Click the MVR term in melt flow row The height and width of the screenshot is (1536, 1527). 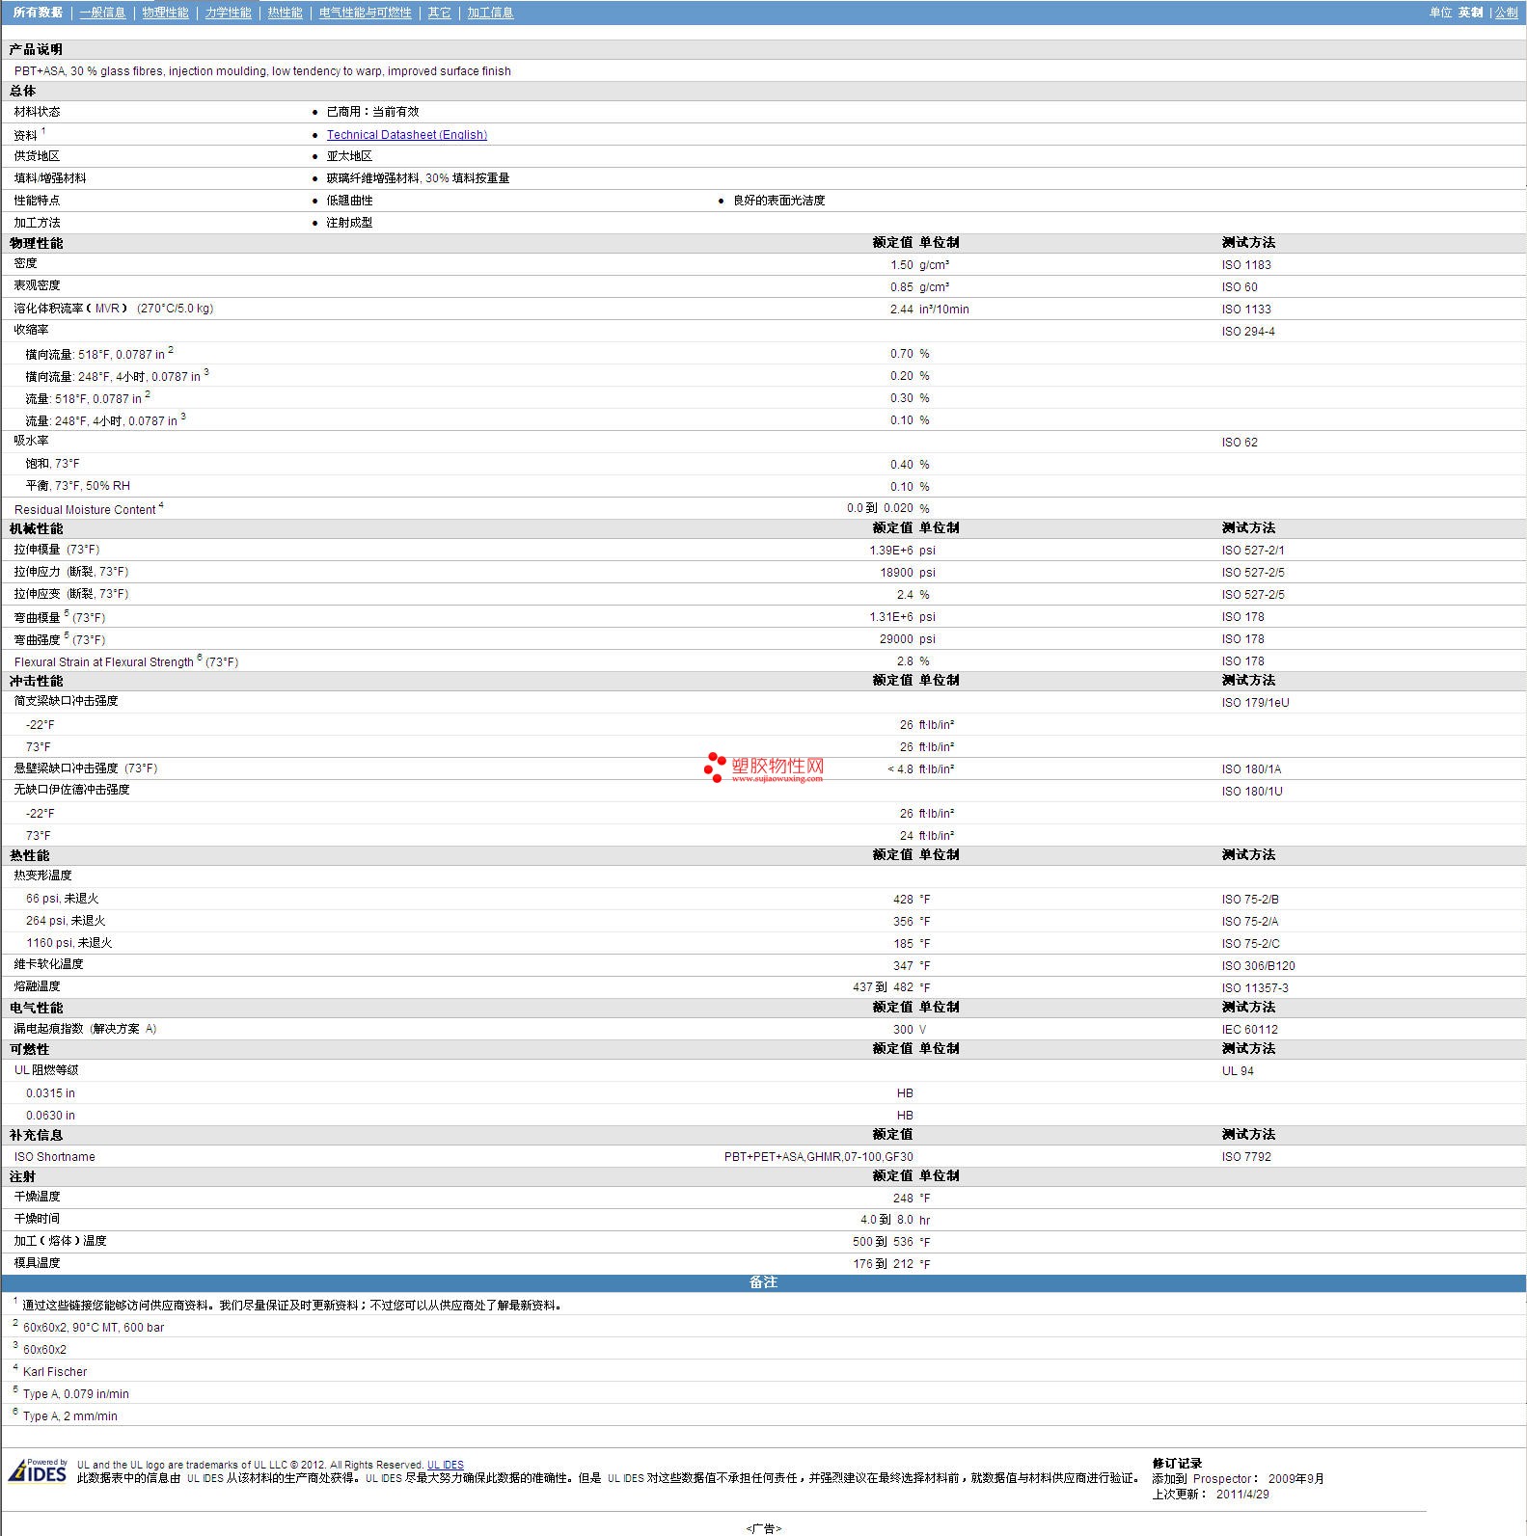107,309
